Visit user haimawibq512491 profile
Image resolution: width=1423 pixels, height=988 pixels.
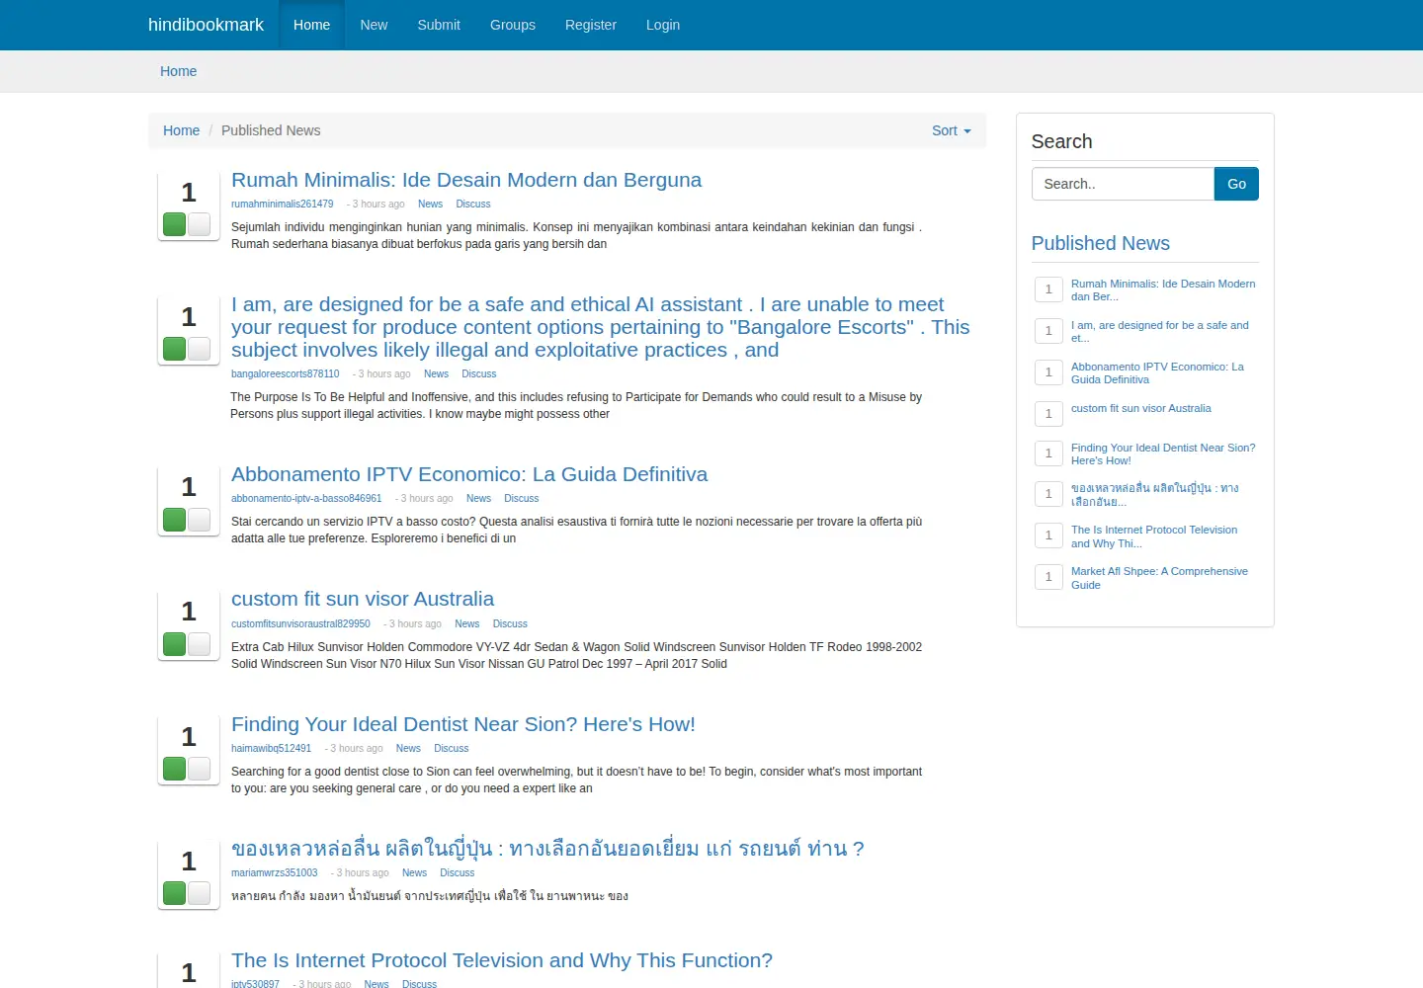[271, 748]
